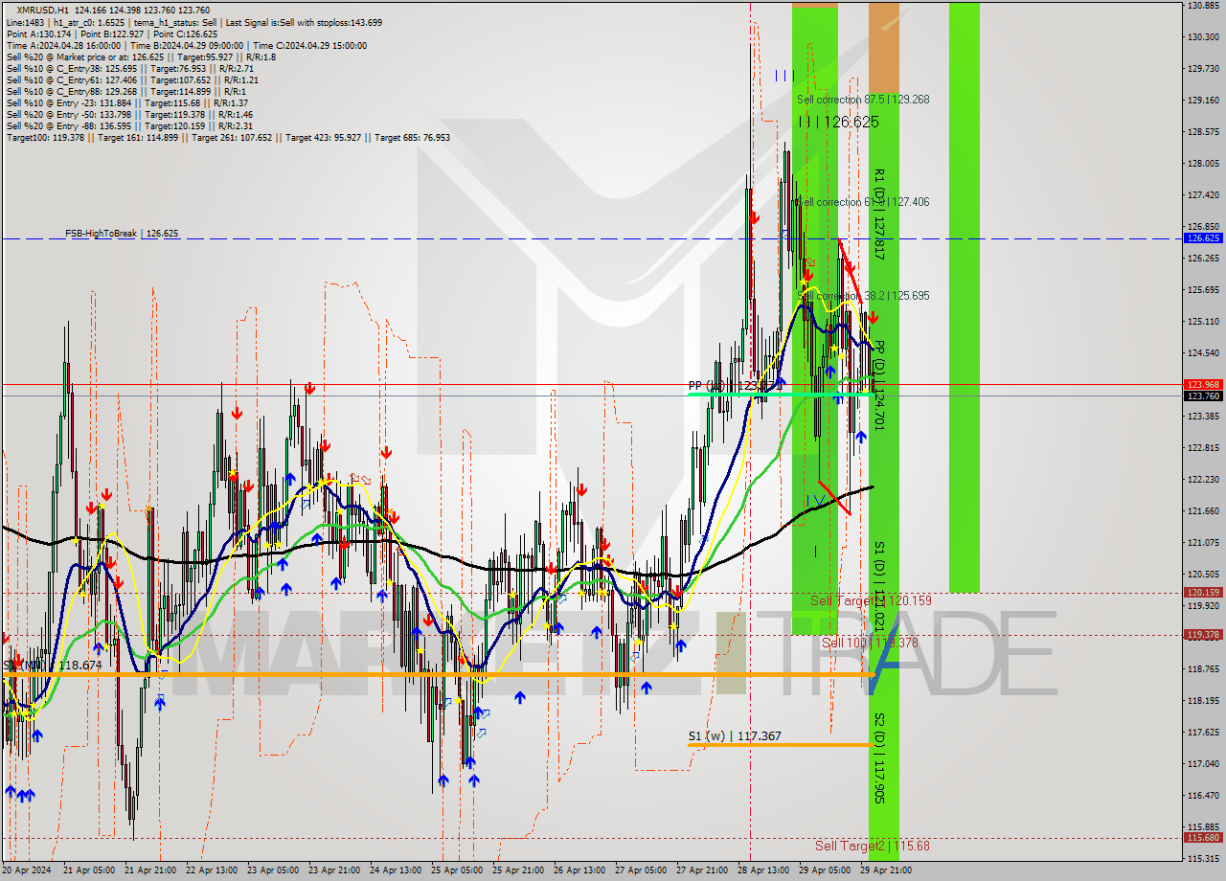The width and height of the screenshot is (1226, 881).
Task: Select the orange S1 (w) horizontal line
Action: [779, 745]
